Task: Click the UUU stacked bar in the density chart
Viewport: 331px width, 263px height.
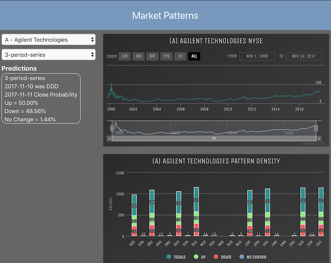Action: point(321,212)
